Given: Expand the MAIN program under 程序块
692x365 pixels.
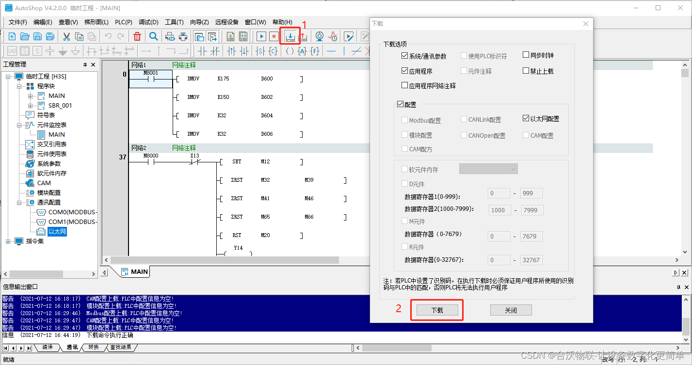Looking at the screenshot, I should [31, 95].
